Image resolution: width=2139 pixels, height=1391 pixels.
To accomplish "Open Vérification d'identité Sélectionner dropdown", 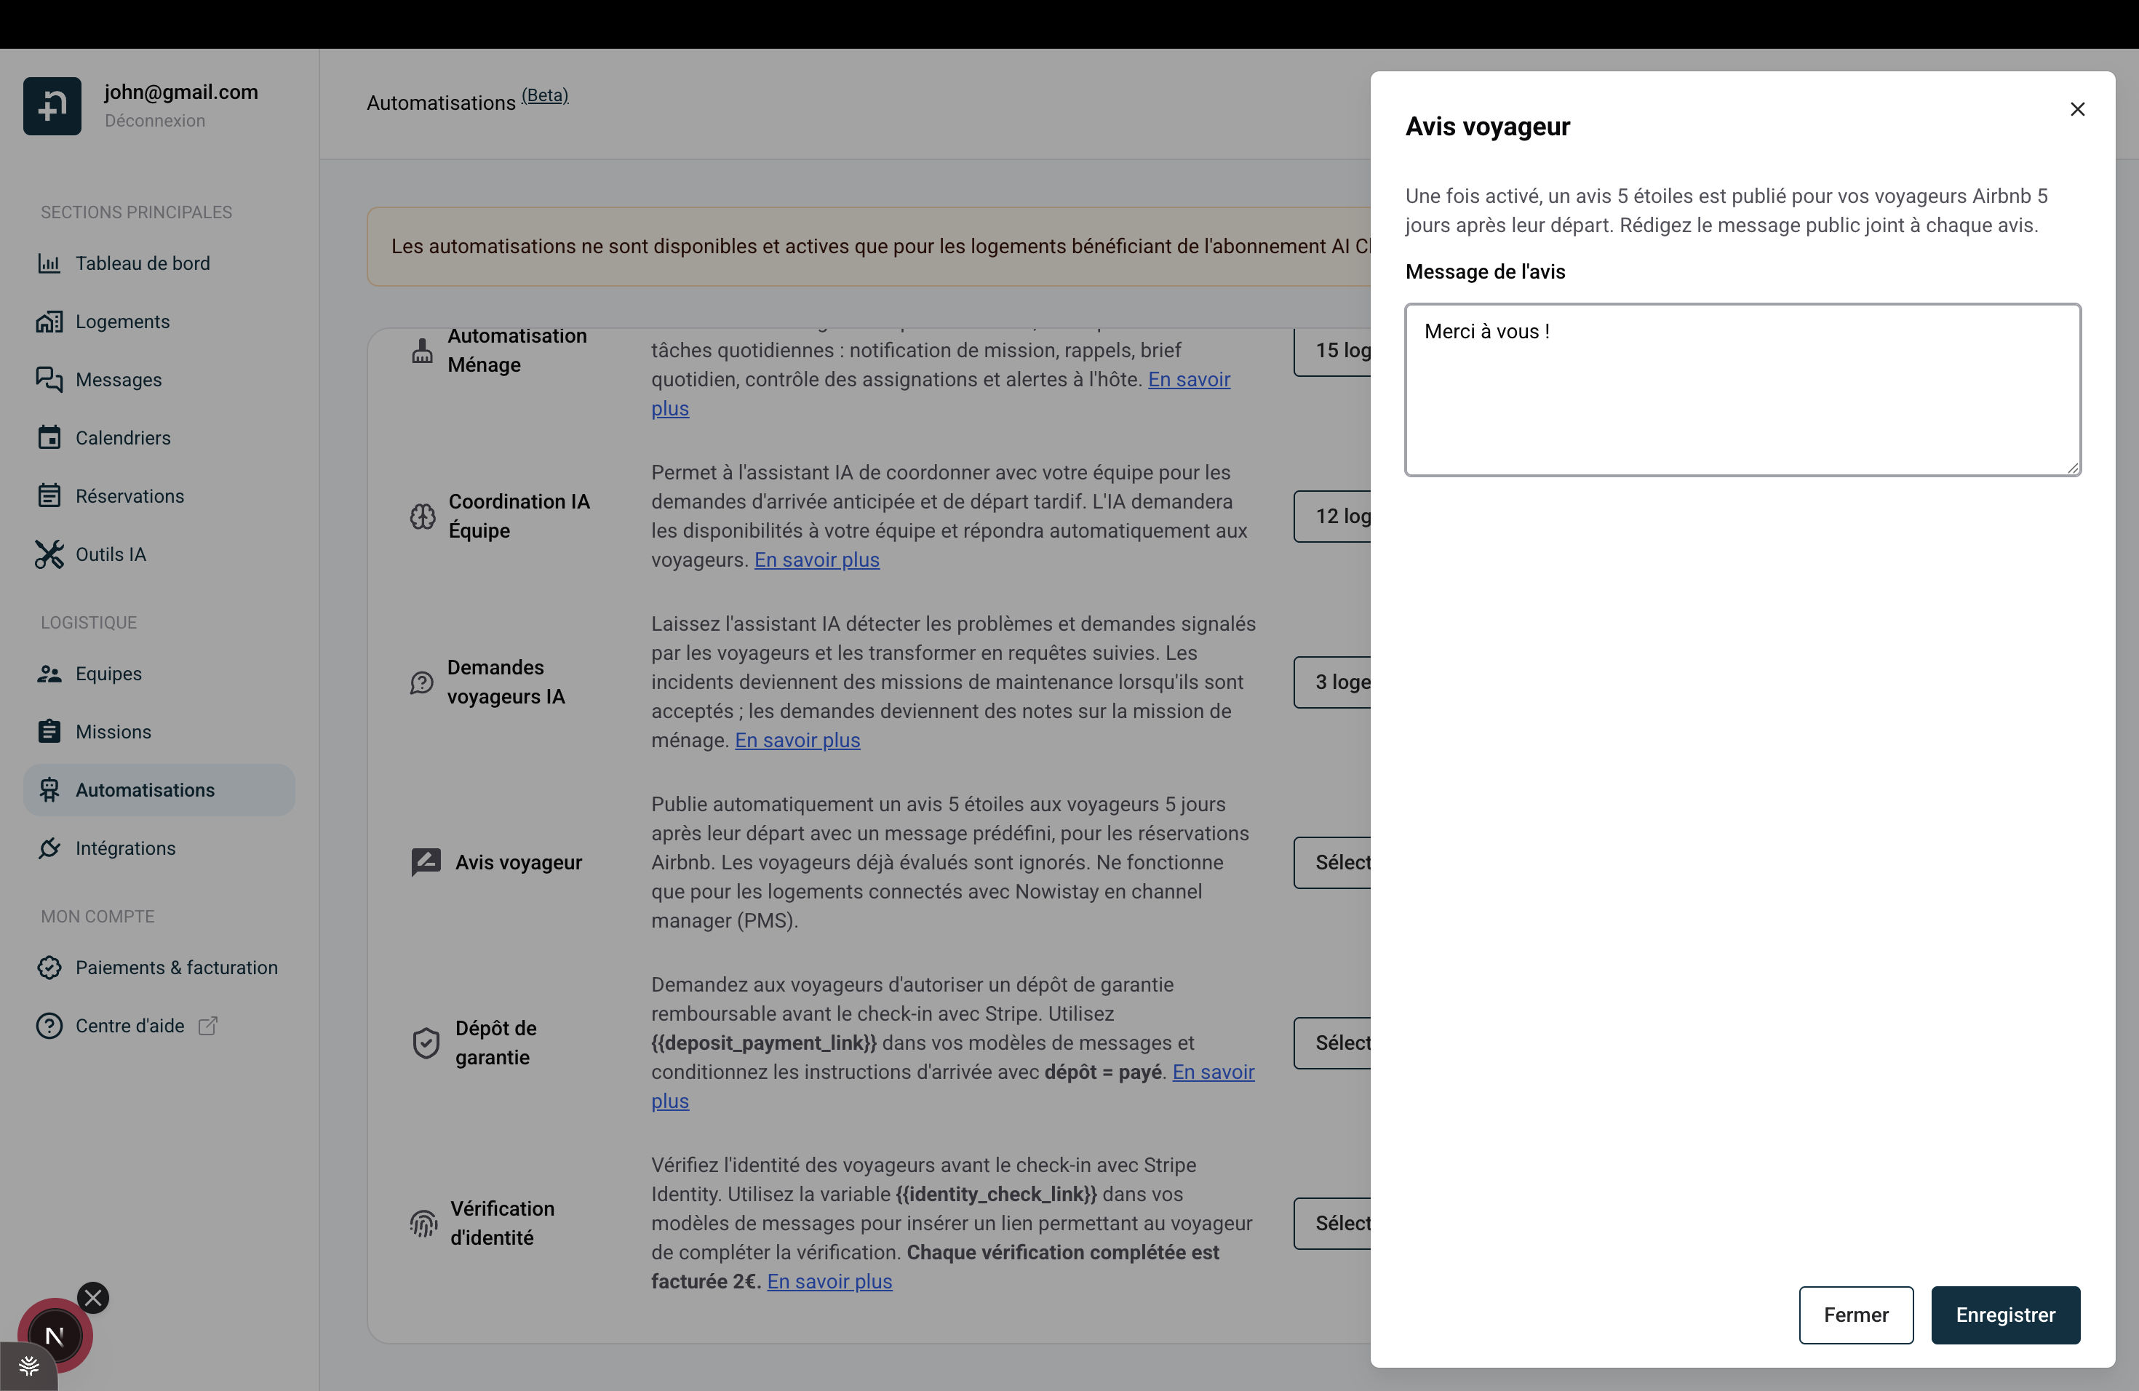I will (1334, 1224).
